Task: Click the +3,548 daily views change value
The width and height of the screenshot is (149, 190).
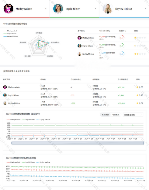Action: [x=121, y=95]
